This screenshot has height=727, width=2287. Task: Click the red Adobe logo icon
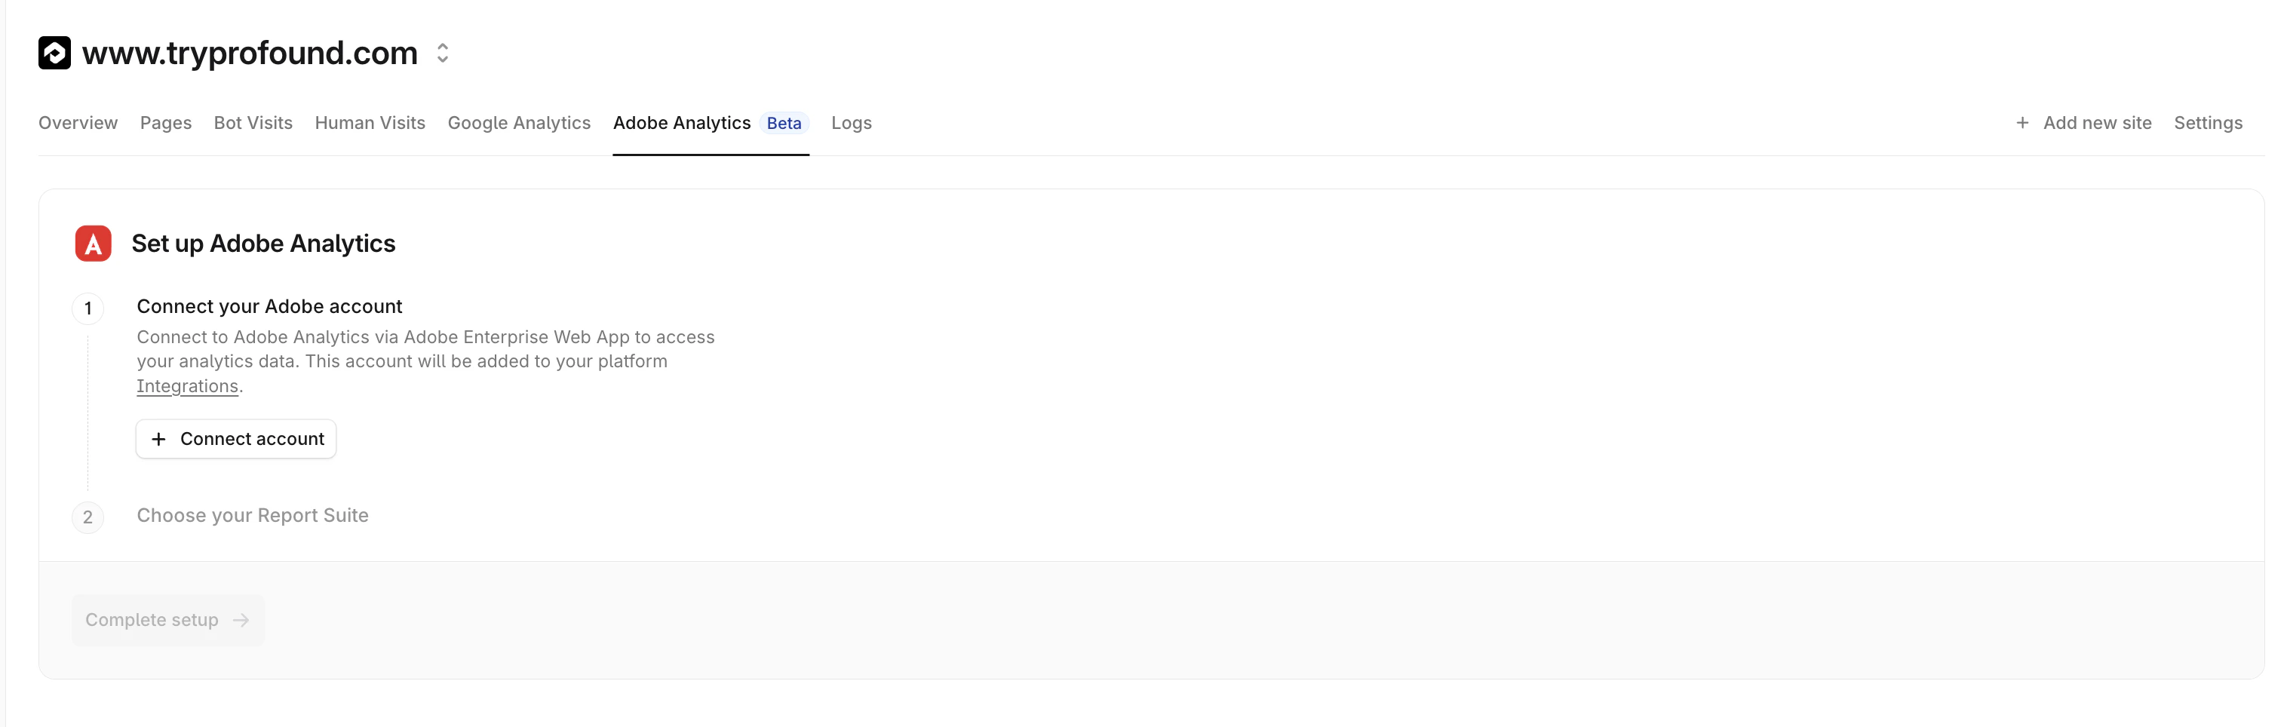pyautogui.click(x=94, y=244)
